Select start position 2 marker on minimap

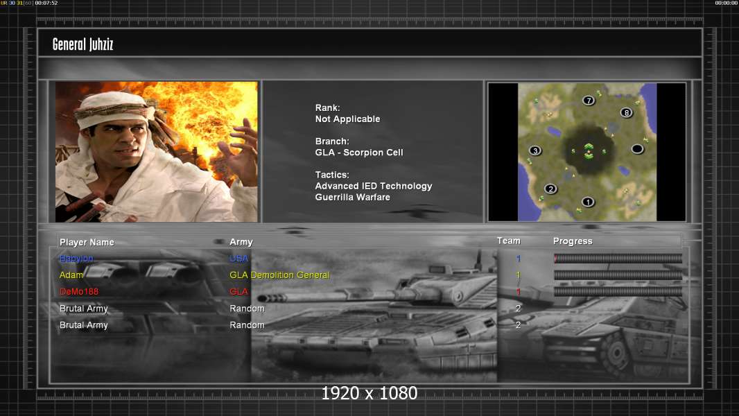(551, 189)
